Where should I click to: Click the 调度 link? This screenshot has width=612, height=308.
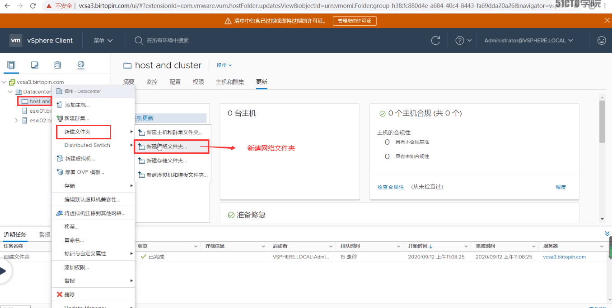pyautogui.click(x=561, y=187)
